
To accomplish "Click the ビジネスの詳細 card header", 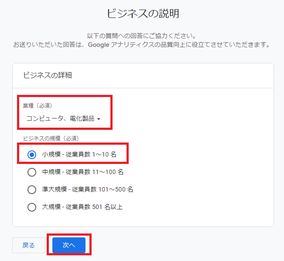I will [48, 75].
